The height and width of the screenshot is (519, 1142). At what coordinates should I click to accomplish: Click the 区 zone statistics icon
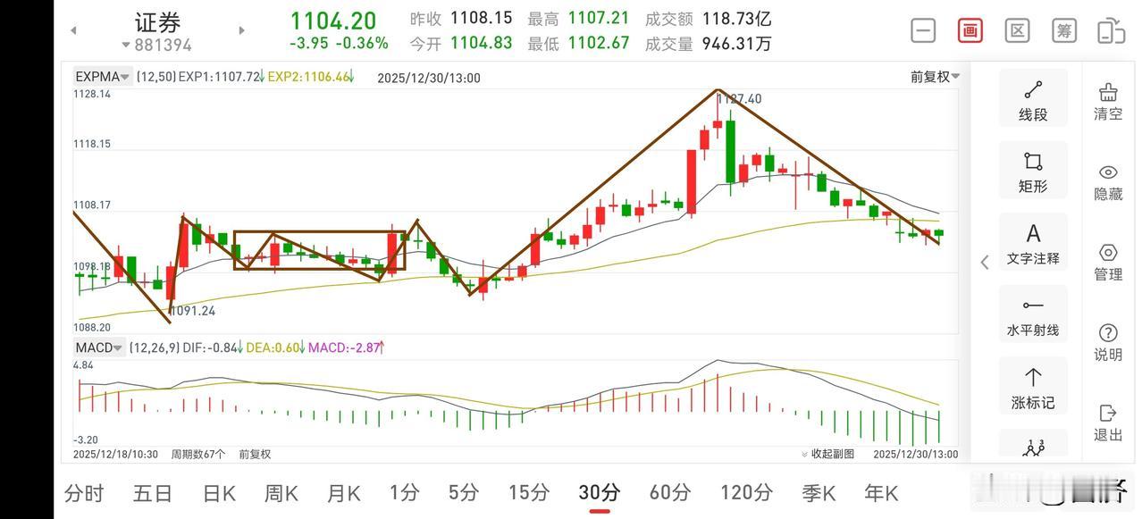(x=1016, y=29)
